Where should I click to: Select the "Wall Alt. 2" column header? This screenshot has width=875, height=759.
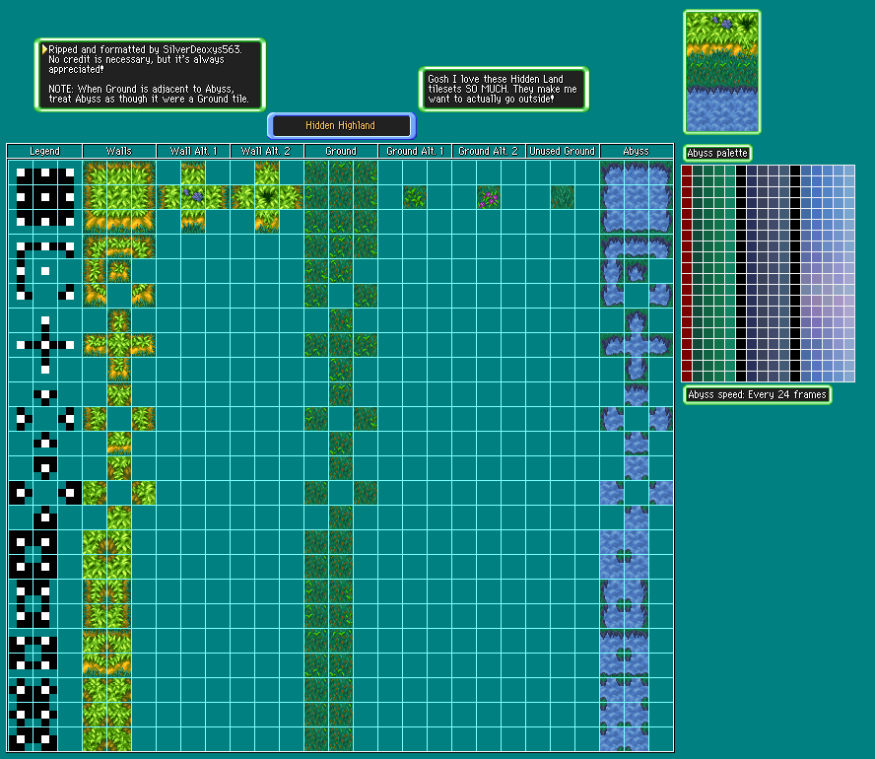coord(267,151)
